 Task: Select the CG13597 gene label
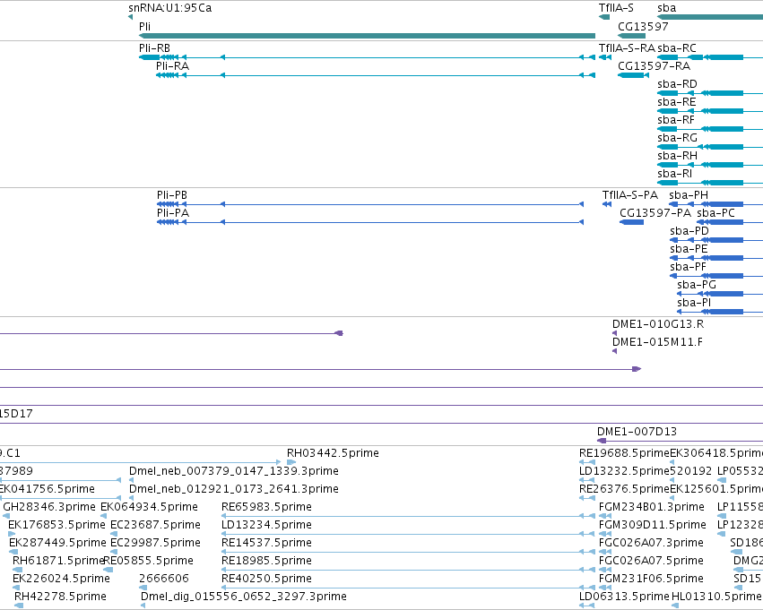(x=643, y=26)
